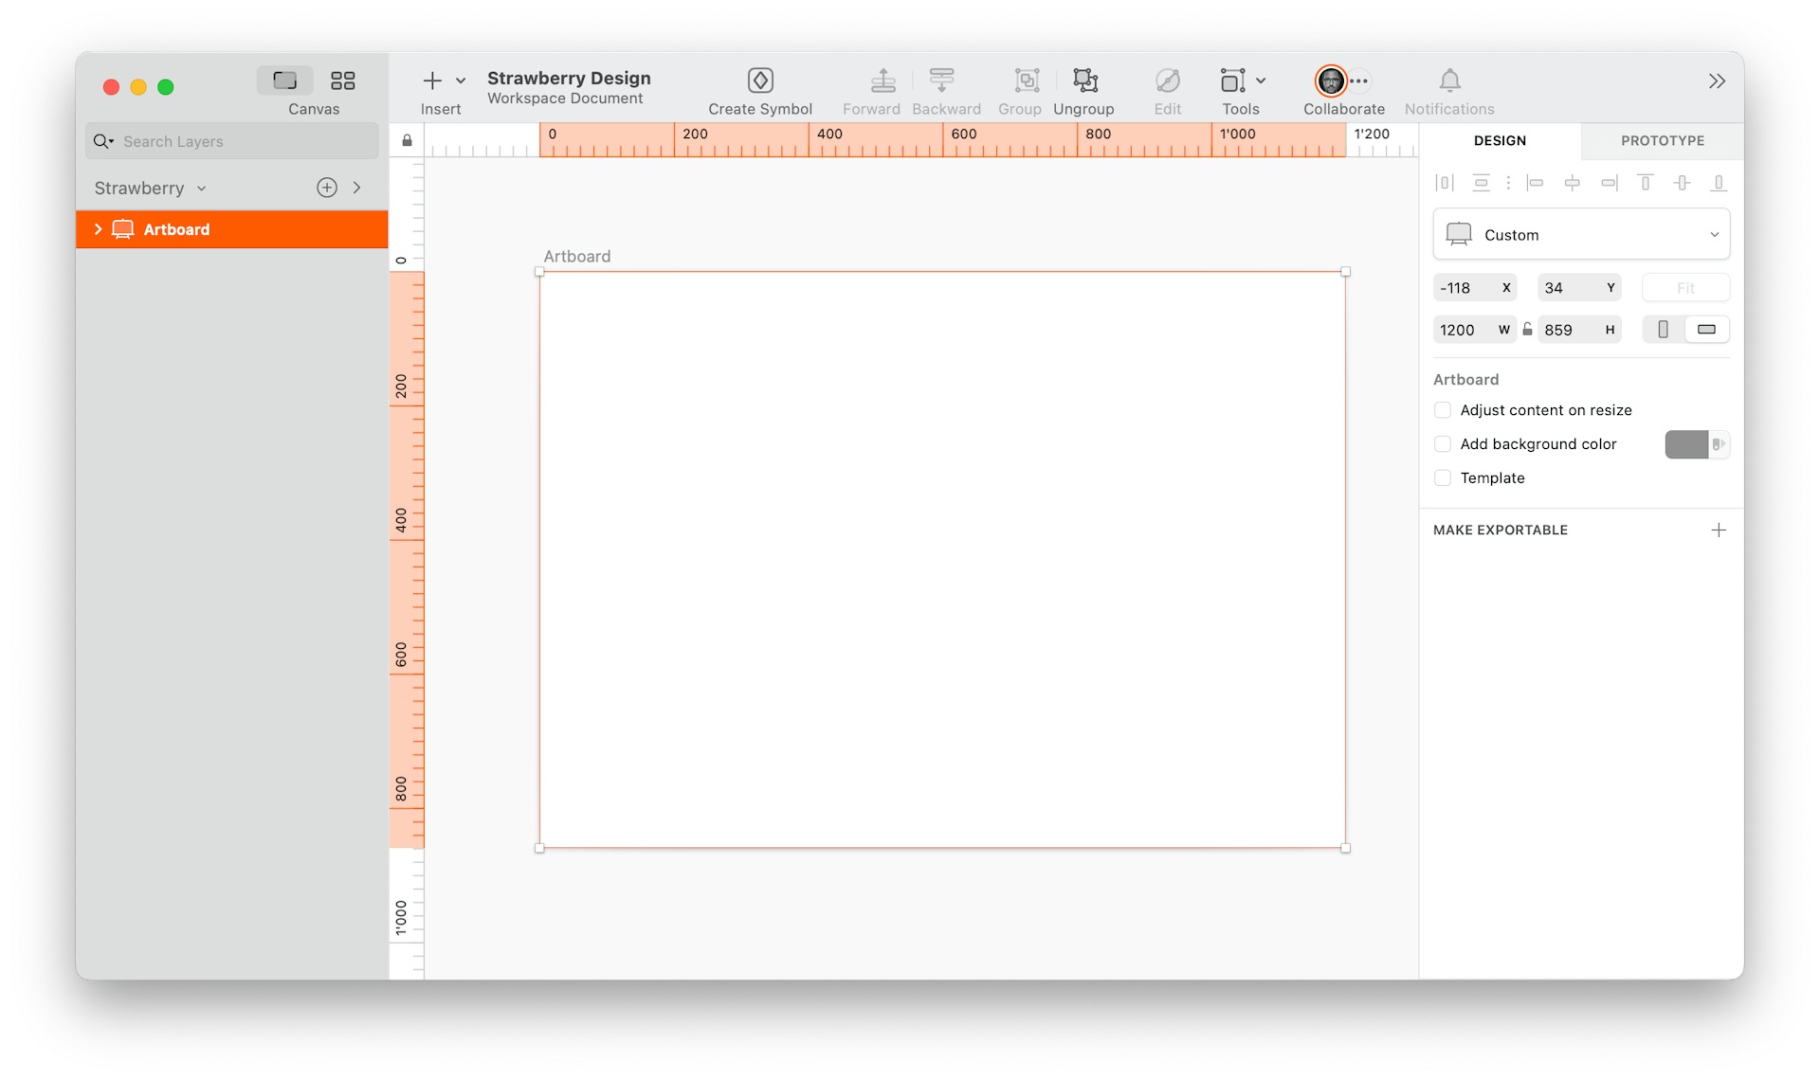The image size is (1820, 1080).
Task: Select the Design tab
Action: point(1500,141)
